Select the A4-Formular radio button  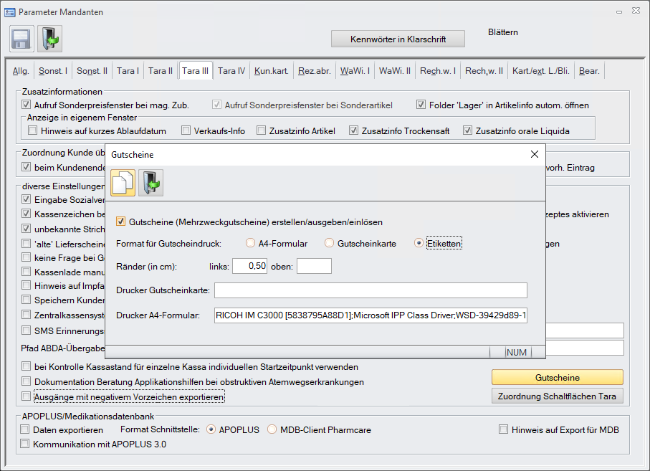pos(251,244)
